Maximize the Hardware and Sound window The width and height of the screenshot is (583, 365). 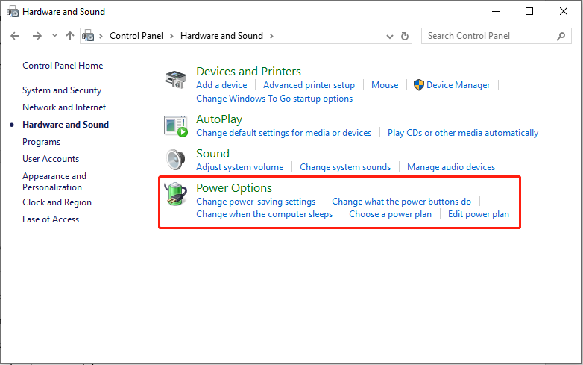coord(529,11)
